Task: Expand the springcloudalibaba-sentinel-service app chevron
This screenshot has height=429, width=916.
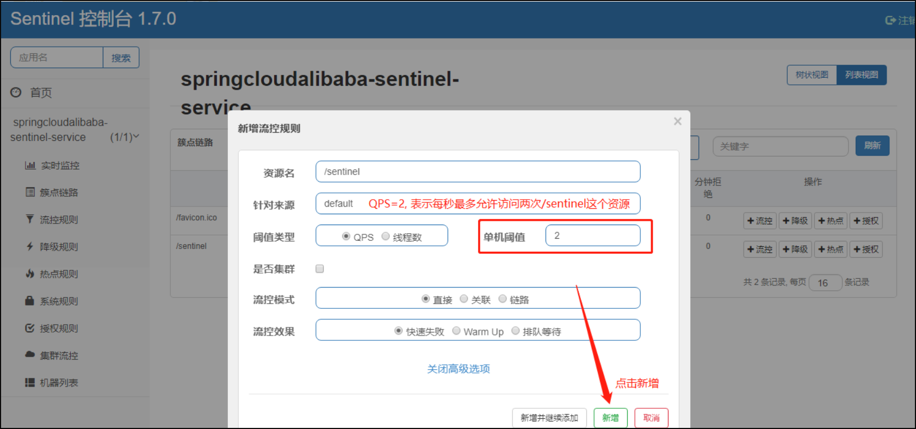Action: pyautogui.click(x=136, y=136)
